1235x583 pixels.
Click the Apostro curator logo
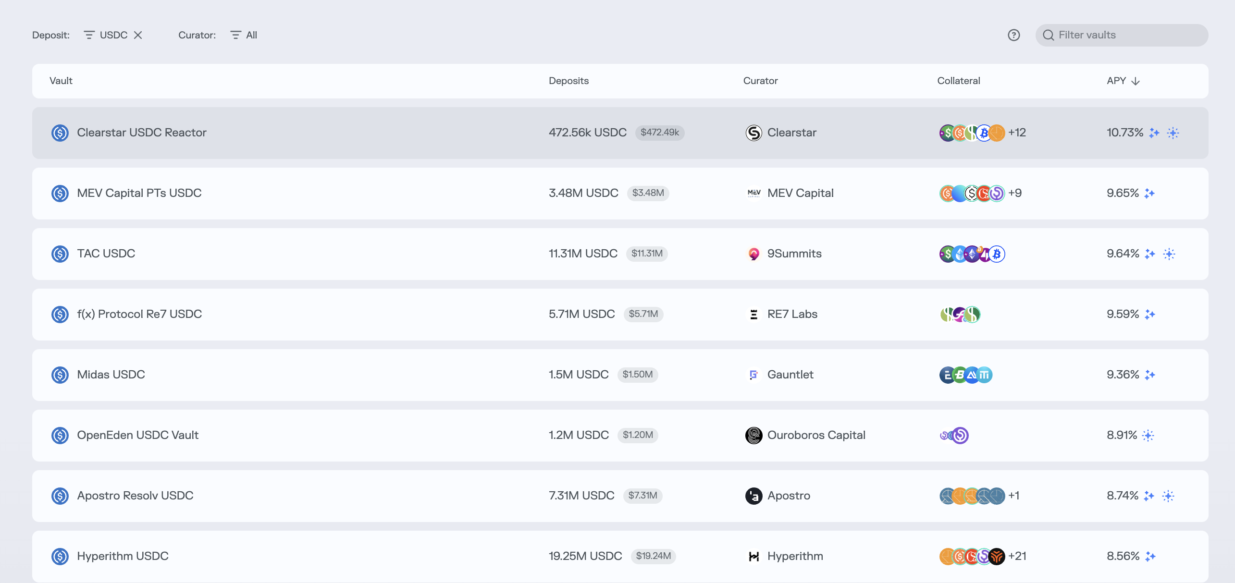(x=753, y=496)
